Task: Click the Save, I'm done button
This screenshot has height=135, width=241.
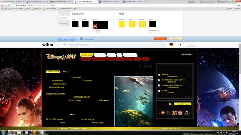Action: (160, 39)
